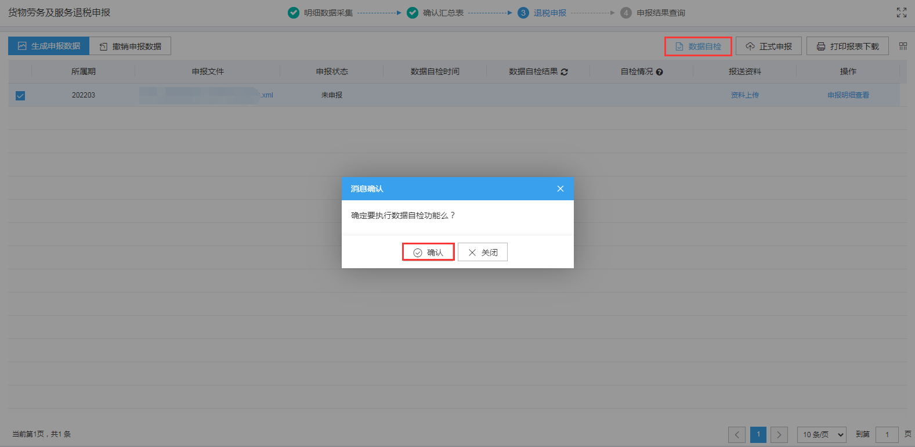This screenshot has height=447, width=915.
Task: Click step 3 circle for 退税申报
Action: pyautogui.click(x=523, y=13)
